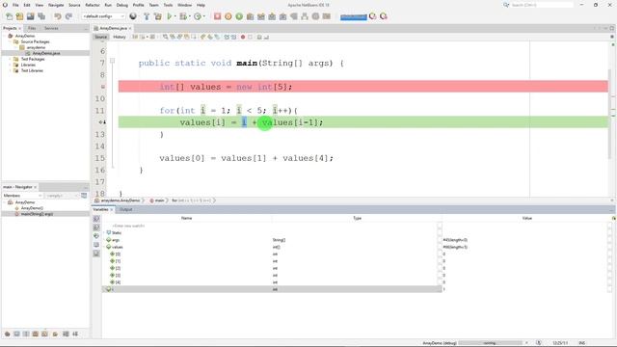This screenshot has width=617, height=347.
Task: Continue debugging with the green circle icon
Action: tap(239, 16)
